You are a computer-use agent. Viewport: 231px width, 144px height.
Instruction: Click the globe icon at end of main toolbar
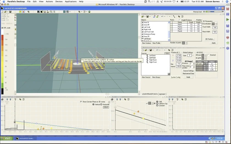[89, 12]
